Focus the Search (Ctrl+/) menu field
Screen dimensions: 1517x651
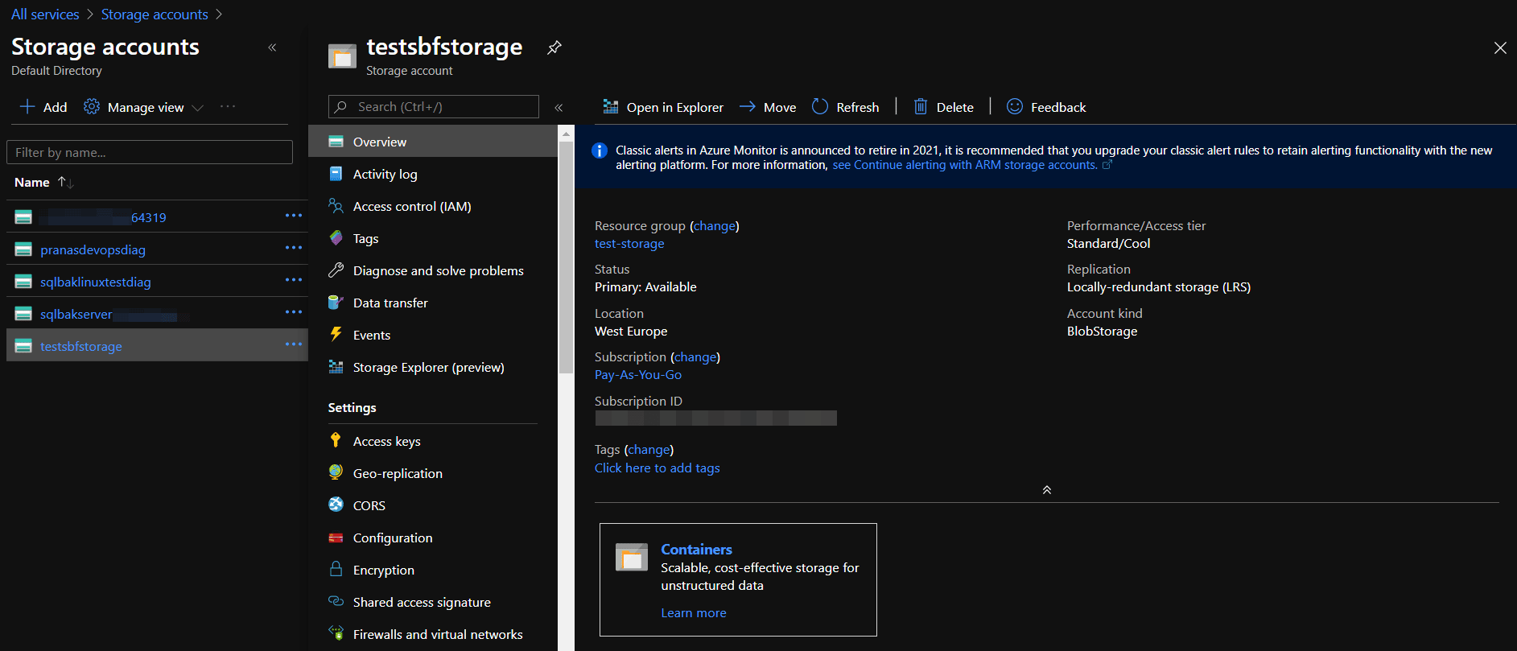[434, 107]
